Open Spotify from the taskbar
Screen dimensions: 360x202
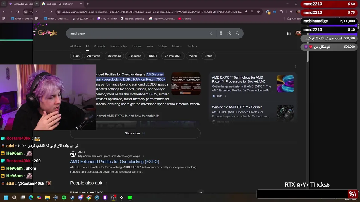[64, 198]
